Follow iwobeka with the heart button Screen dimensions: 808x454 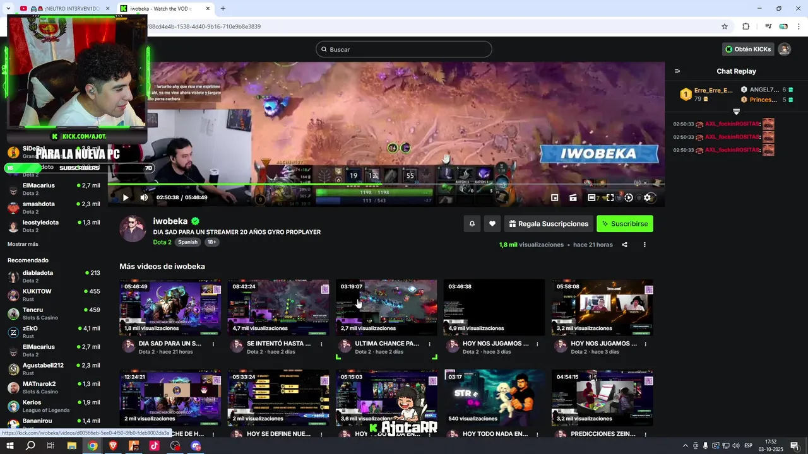pos(492,224)
